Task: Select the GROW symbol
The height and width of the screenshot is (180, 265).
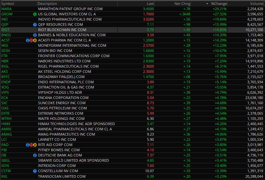Action: coord(7,14)
